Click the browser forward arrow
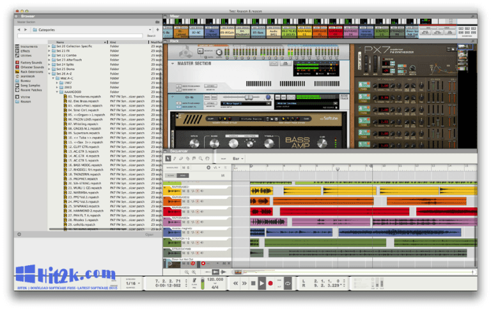 click(x=26, y=30)
